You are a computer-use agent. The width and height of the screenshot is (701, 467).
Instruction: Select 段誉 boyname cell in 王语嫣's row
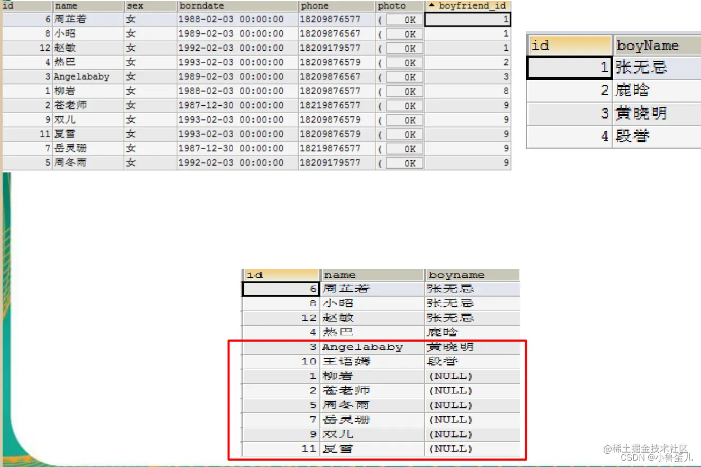[x=472, y=362]
